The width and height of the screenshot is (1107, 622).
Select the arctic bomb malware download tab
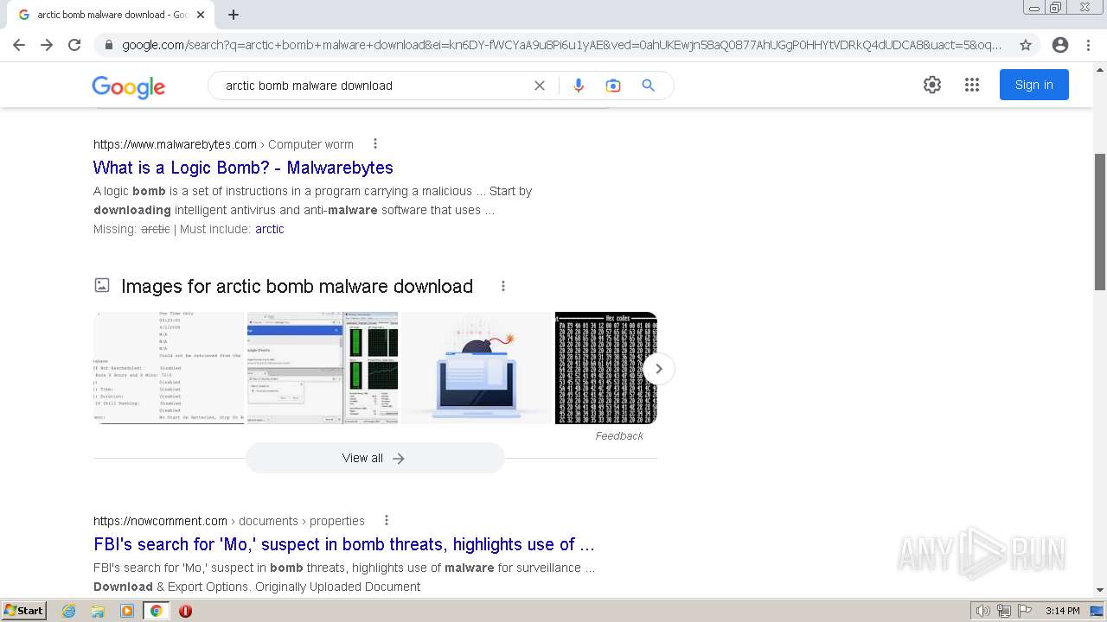pyautogui.click(x=111, y=15)
